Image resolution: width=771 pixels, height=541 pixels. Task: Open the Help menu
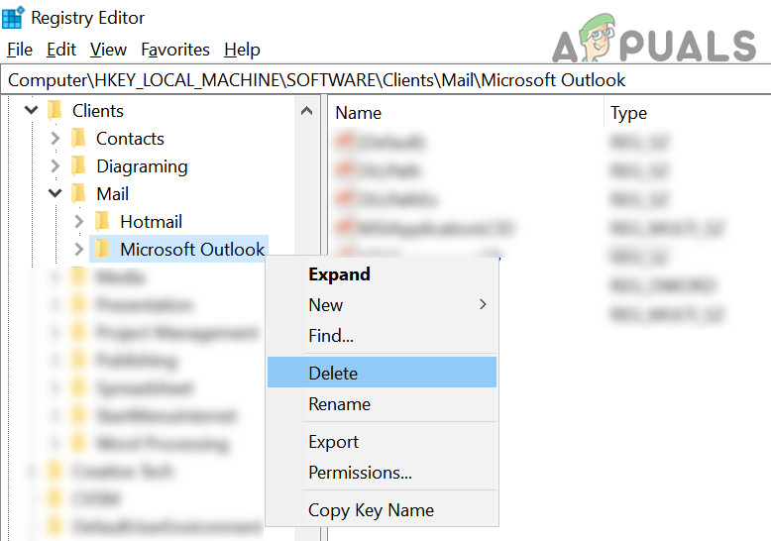coord(242,50)
